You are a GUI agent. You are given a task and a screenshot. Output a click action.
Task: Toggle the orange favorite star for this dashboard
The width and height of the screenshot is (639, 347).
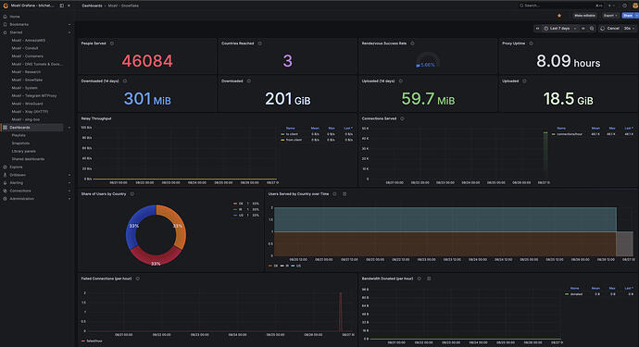559,16
